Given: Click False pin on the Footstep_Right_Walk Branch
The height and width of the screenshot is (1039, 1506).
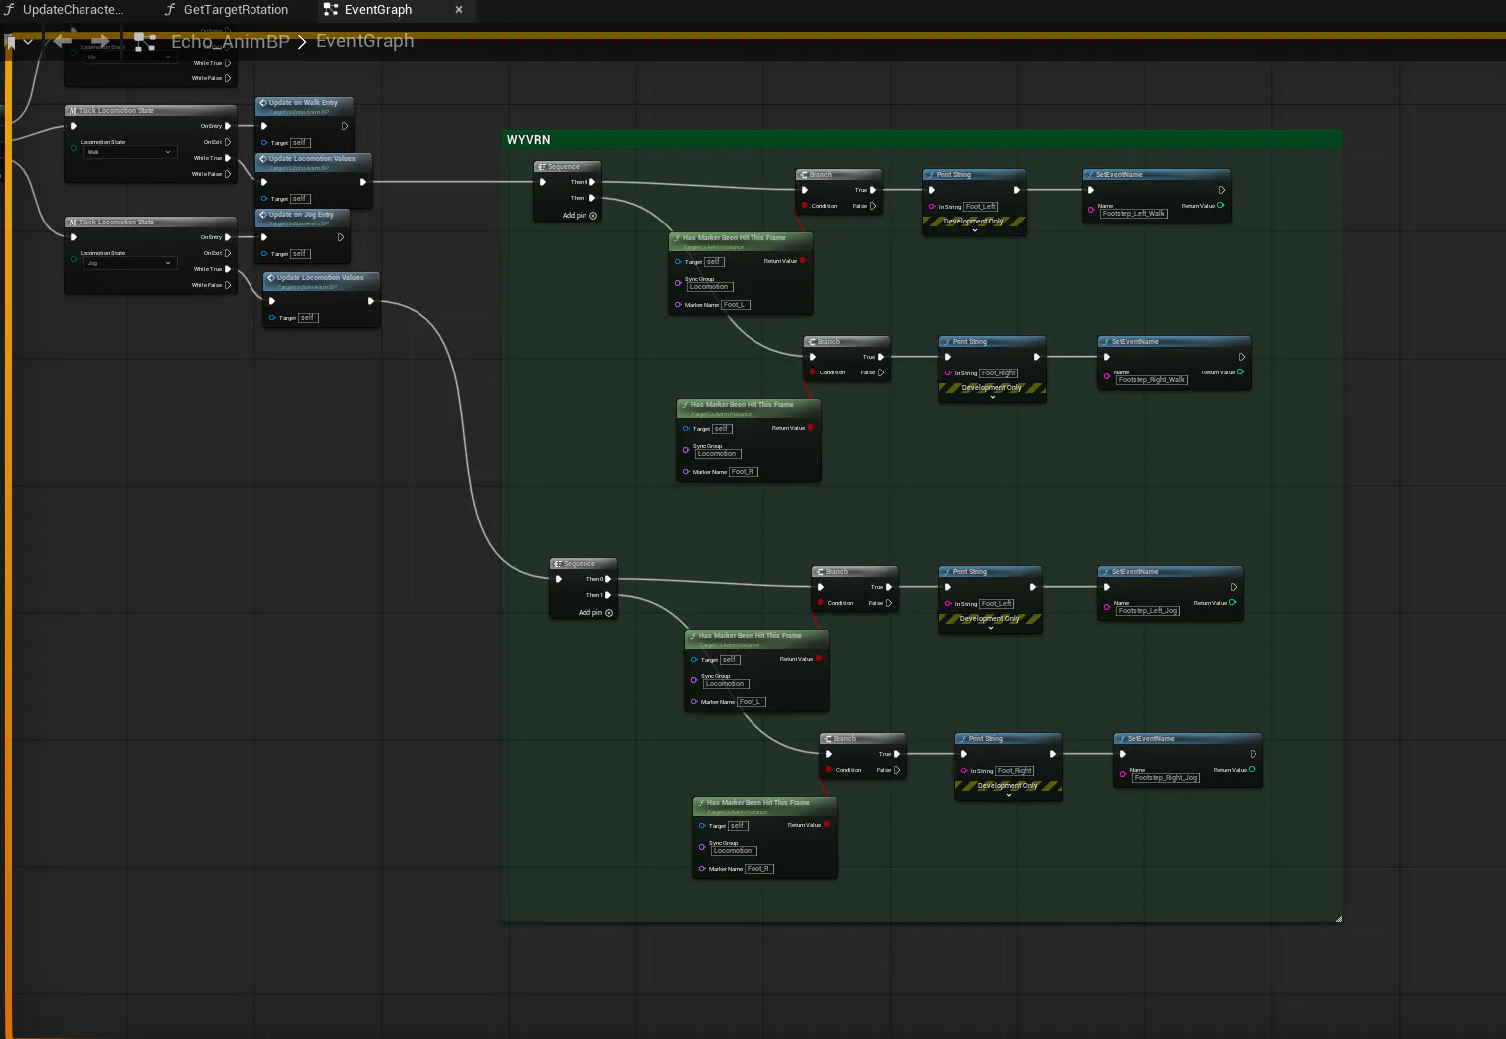Looking at the screenshot, I should 881,372.
